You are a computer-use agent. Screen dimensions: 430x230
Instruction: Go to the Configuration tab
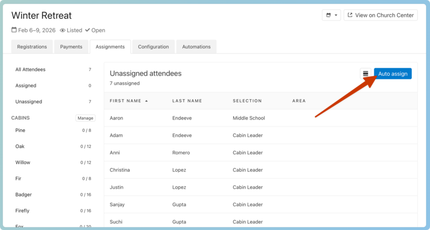(x=153, y=47)
